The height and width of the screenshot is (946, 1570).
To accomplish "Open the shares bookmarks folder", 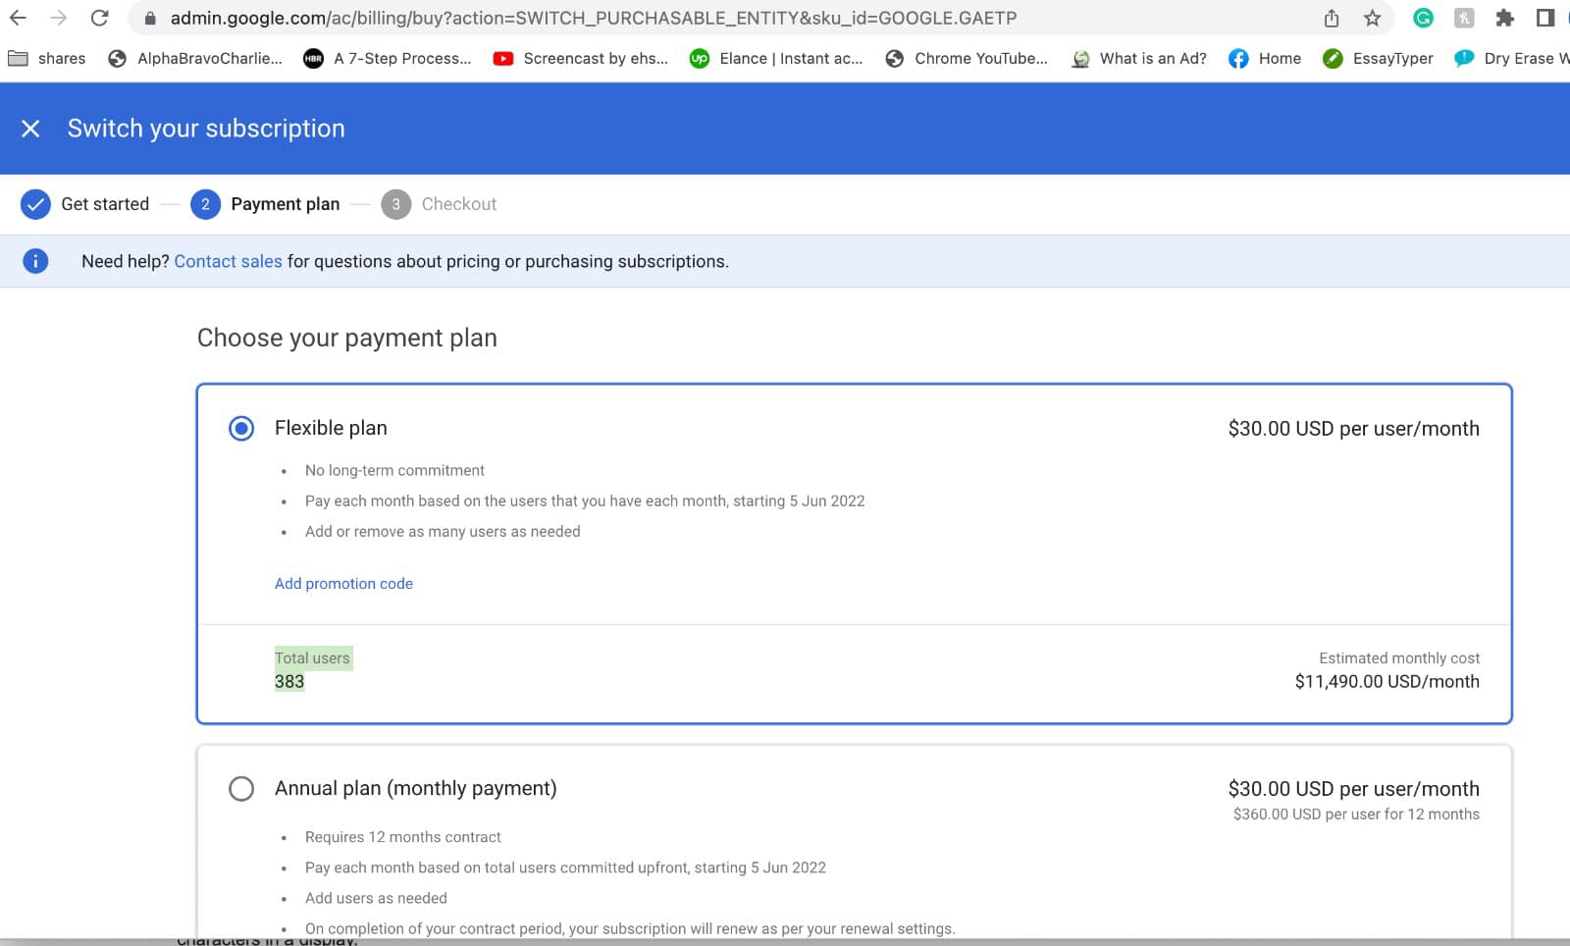I will (x=47, y=58).
